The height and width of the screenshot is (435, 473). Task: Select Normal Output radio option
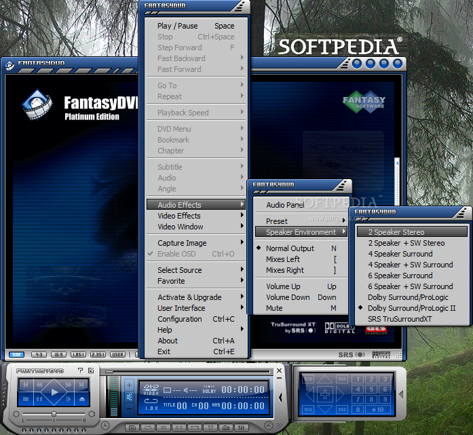click(x=301, y=248)
